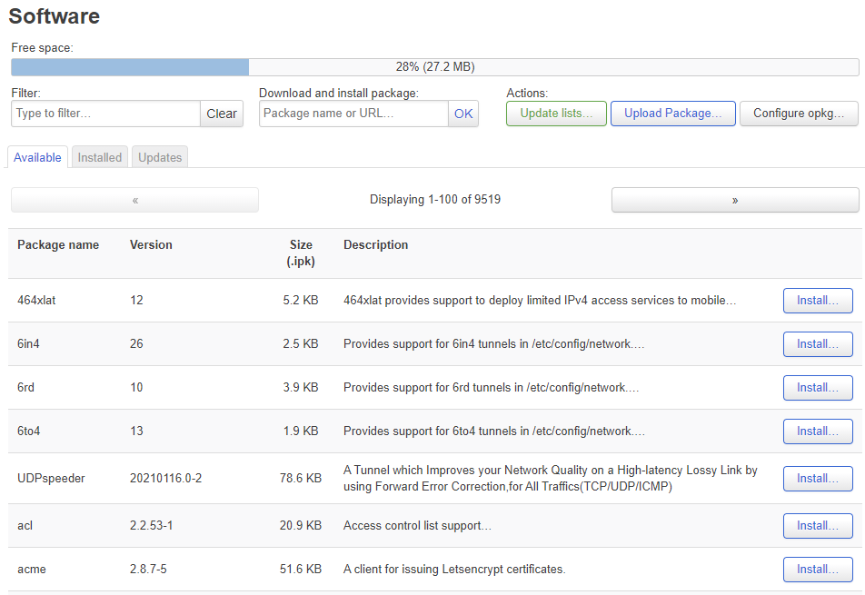Go to next page of packages
Image resolution: width=865 pixels, height=595 pixels.
coord(734,200)
